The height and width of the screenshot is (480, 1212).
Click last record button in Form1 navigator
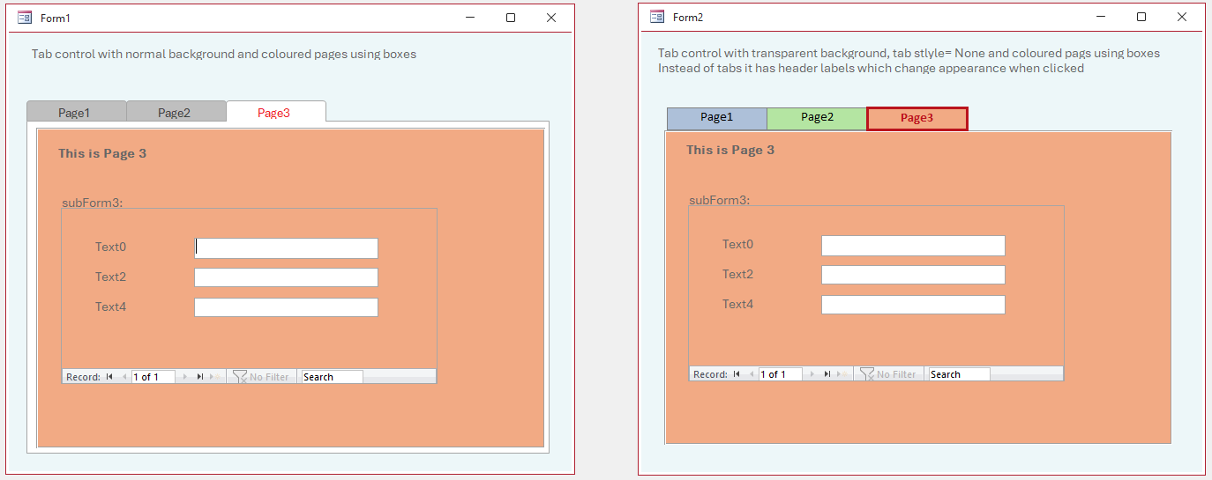200,377
